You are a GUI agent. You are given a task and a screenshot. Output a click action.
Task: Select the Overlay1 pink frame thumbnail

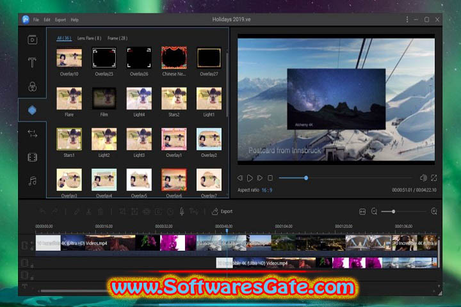(x=174, y=139)
